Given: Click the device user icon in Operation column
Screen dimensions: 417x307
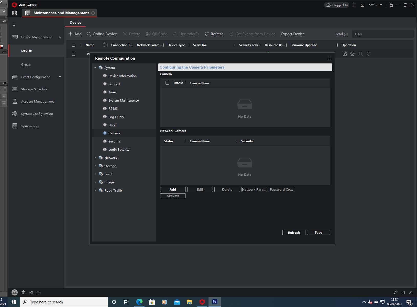Looking at the screenshot, I should (x=360, y=54).
